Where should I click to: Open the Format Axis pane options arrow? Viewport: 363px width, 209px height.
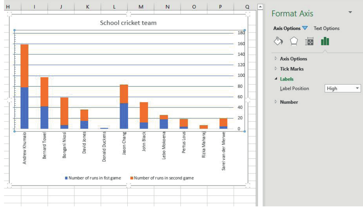pos(350,12)
